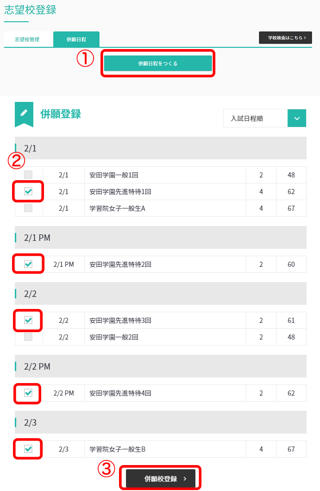Viewport: 320px width, 491px height.
Task: Check the 安田学園一般1回 checkbox
Action: coord(28,175)
